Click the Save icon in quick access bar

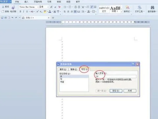pyautogui.click(x=2, y=18)
